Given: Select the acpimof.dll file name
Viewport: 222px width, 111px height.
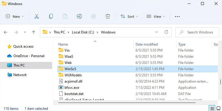Looking at the screenshot, I should 73,81.
